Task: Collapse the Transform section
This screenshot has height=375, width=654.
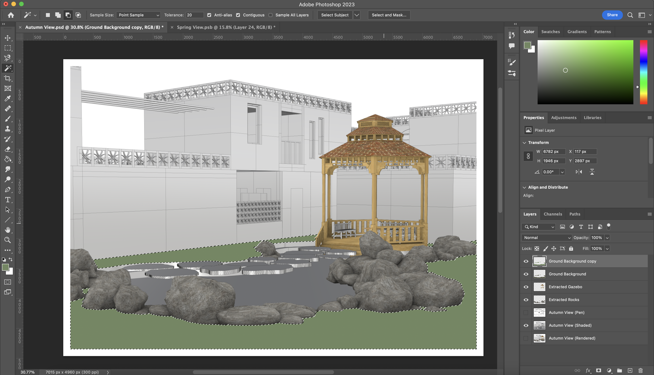Action: click(524, 143)
